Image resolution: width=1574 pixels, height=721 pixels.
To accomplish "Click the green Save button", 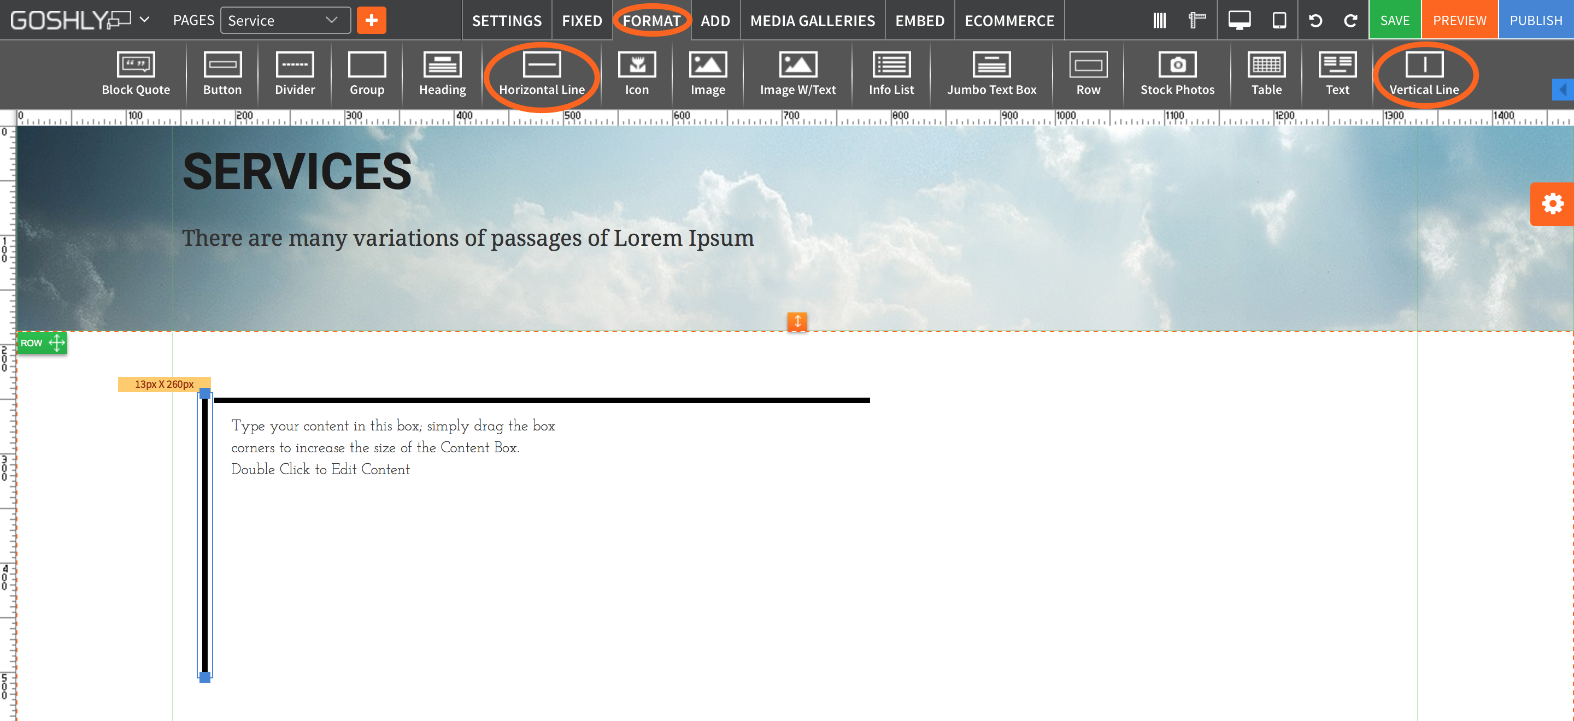I will [1394, 20].
